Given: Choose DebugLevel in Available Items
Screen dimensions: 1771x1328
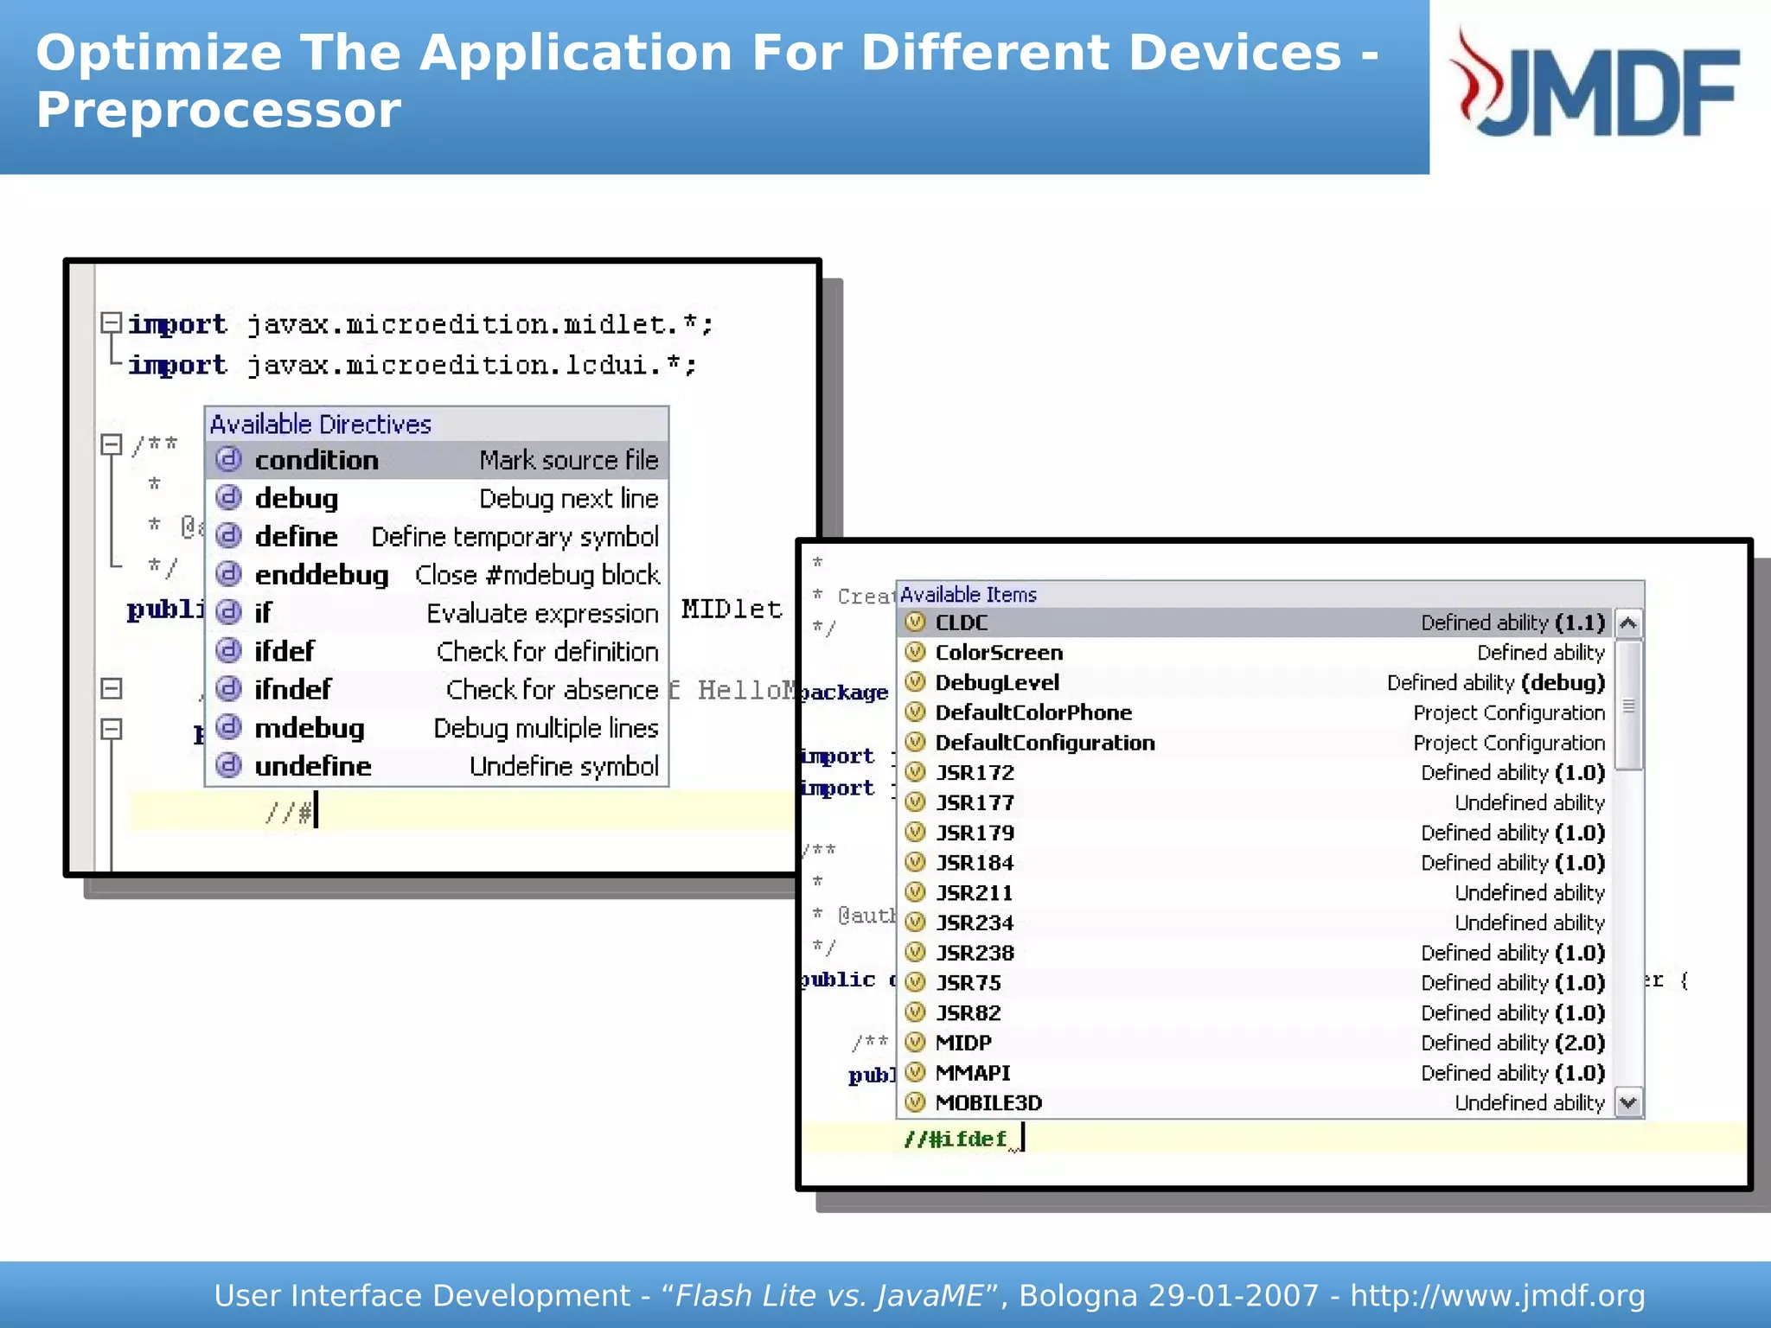Looking at the screenshot, I should [997, 683].
